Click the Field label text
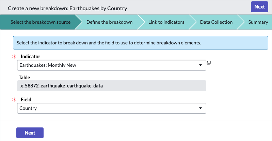272x141 pixels. [26, 100]
